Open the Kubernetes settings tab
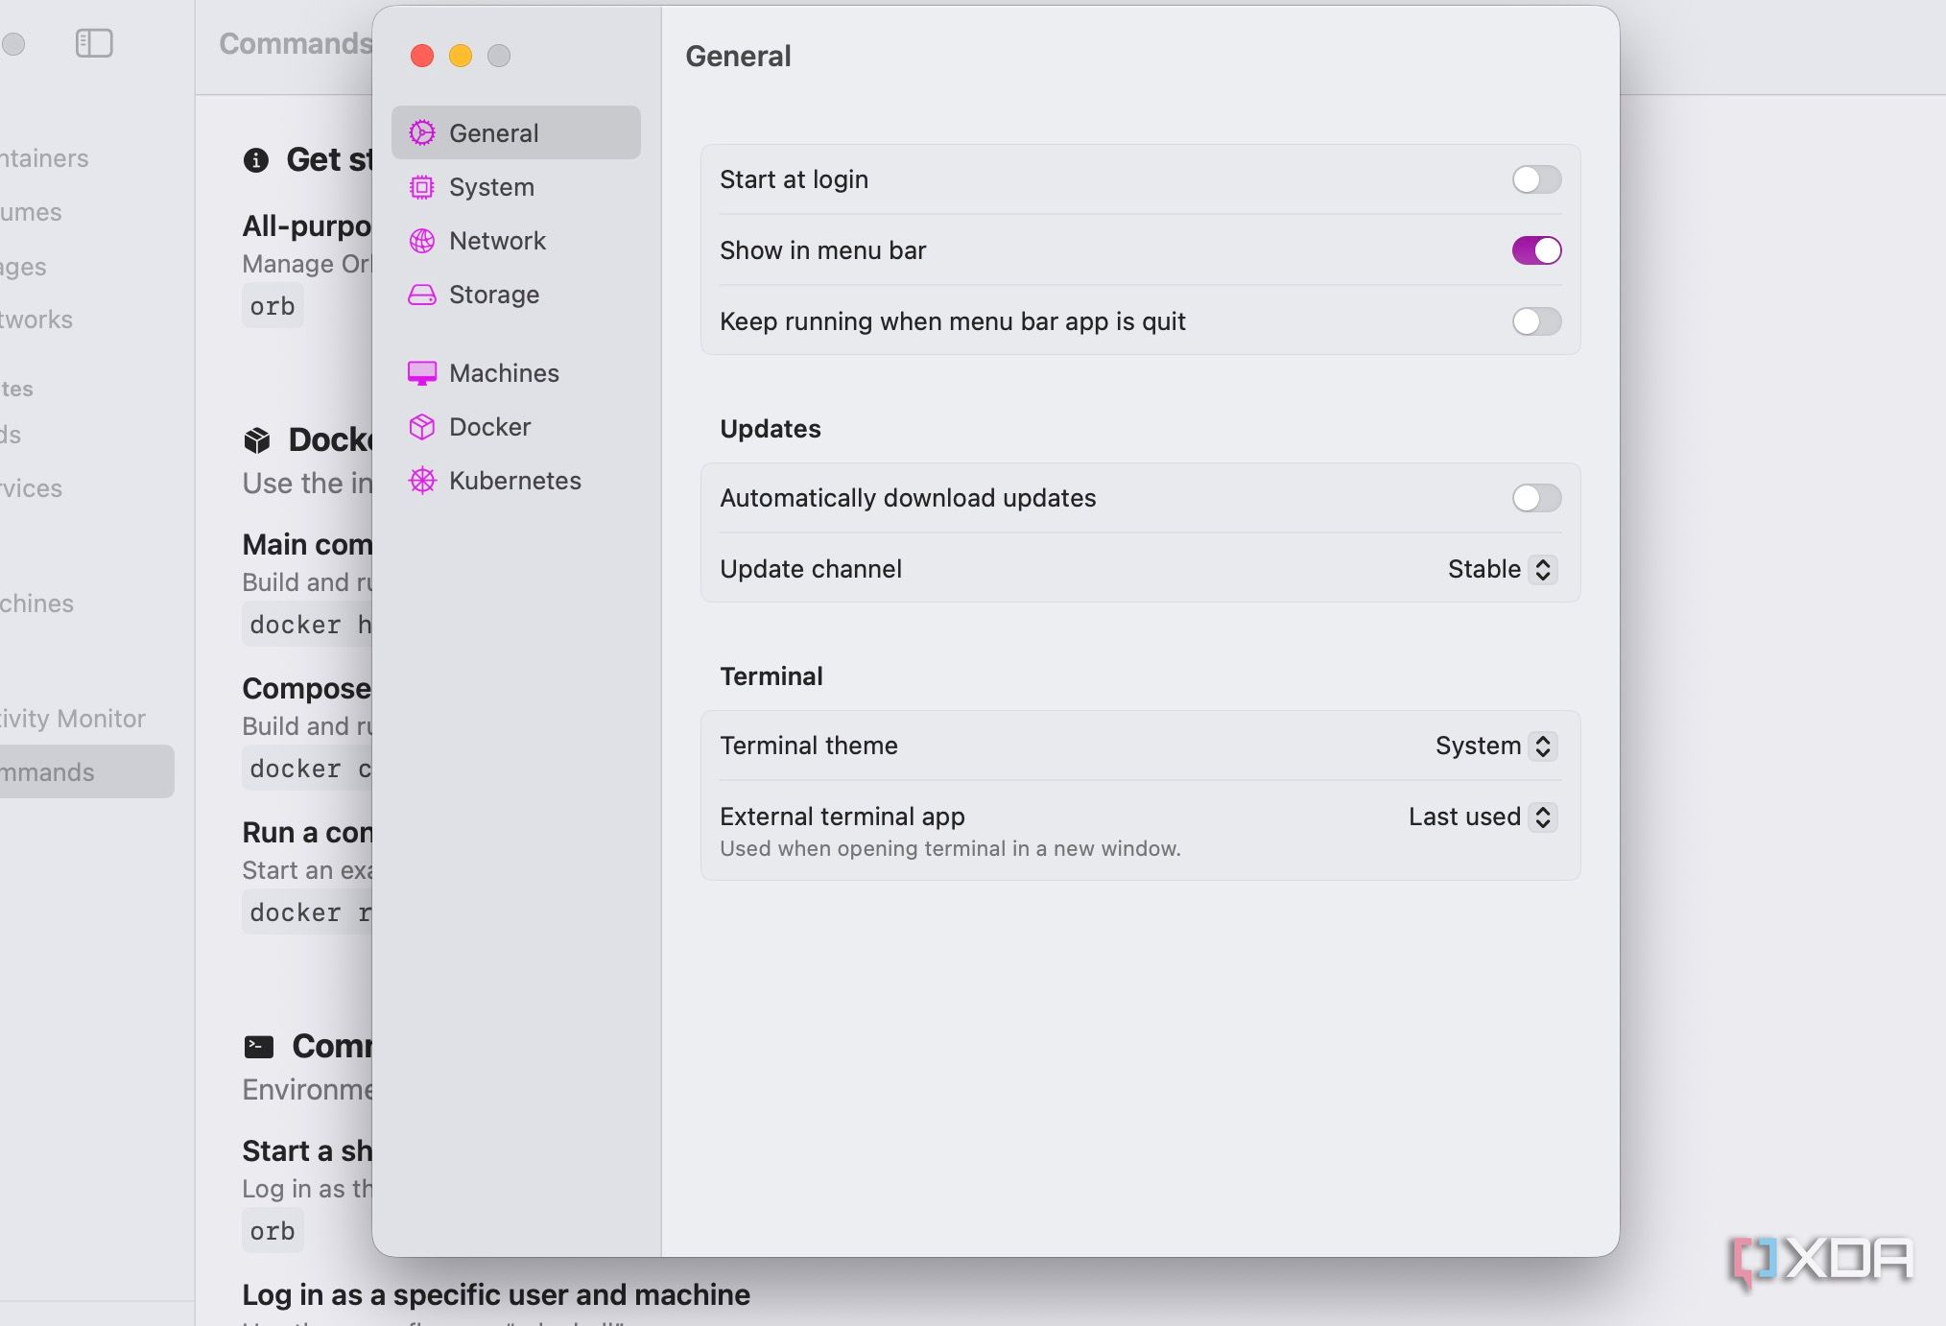The height and width of the screenshot is (1326, 1946). (516, 481)
